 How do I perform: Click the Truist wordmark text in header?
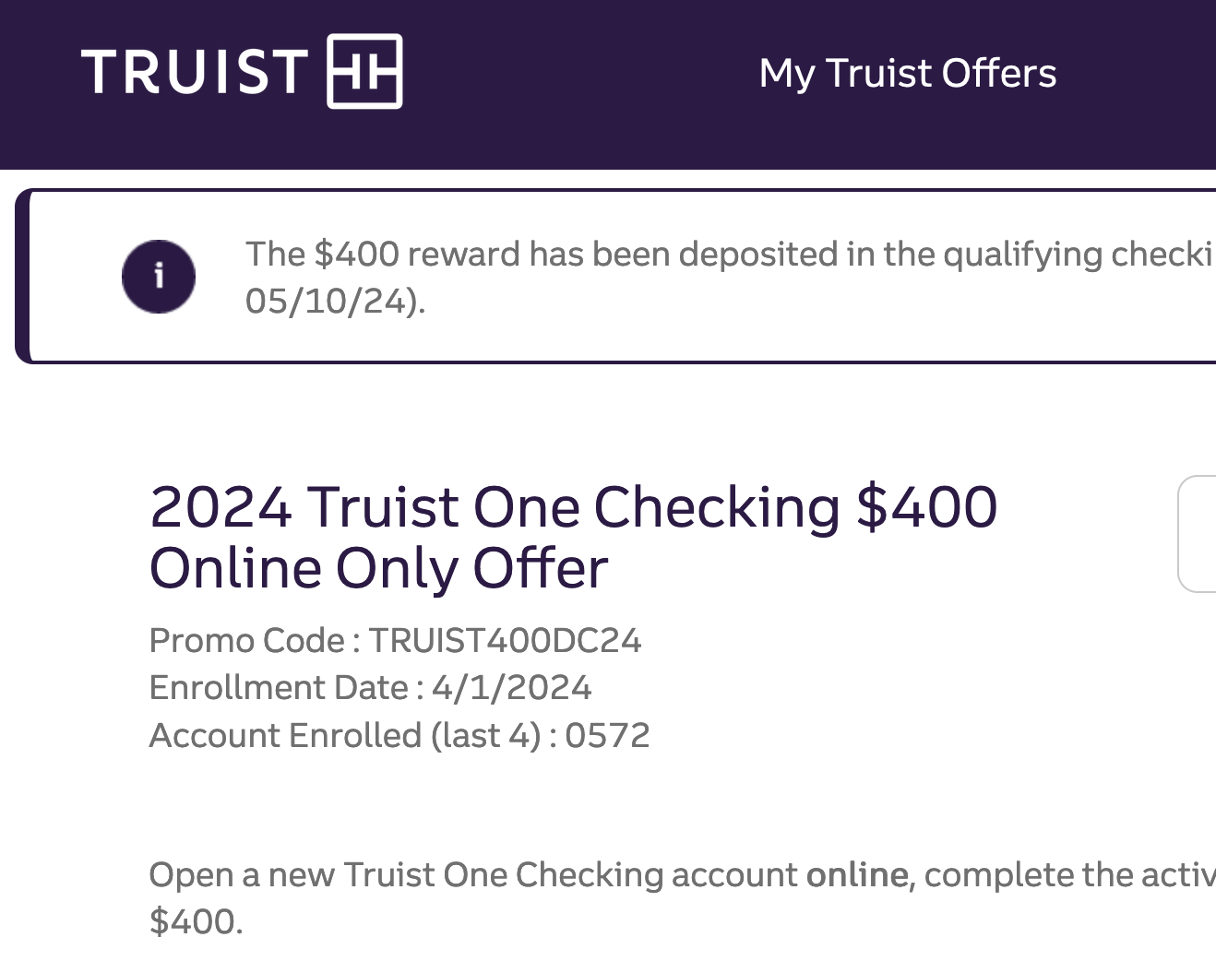tap(194, 72)
